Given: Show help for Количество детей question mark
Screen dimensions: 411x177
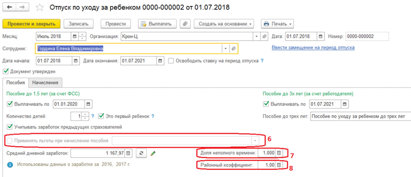Looking at the screenshot, I should click(x=92, y=116).
